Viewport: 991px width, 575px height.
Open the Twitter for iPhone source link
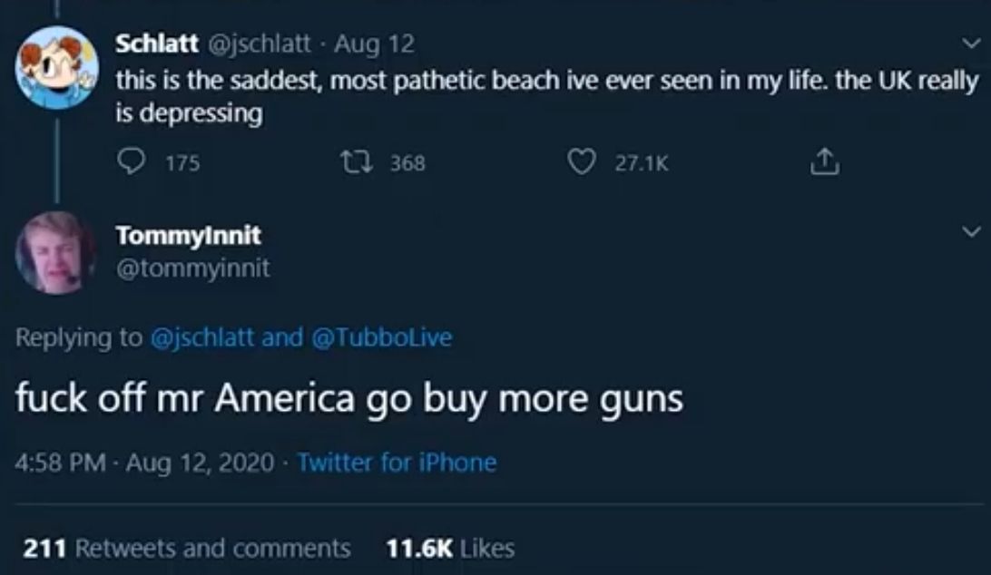[x=397, y=463]
